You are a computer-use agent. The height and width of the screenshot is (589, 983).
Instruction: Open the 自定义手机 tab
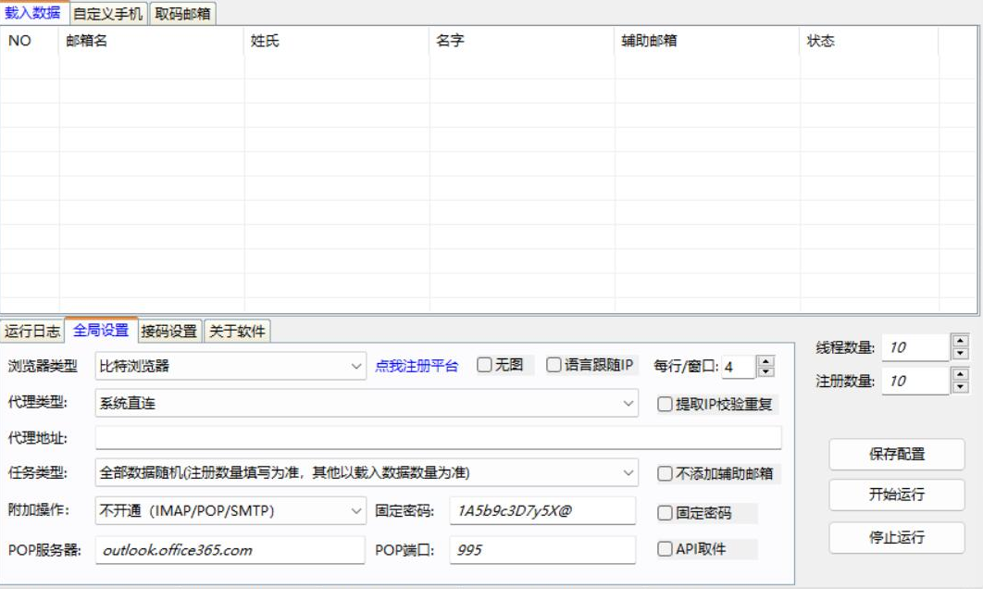tap(108, 14)
